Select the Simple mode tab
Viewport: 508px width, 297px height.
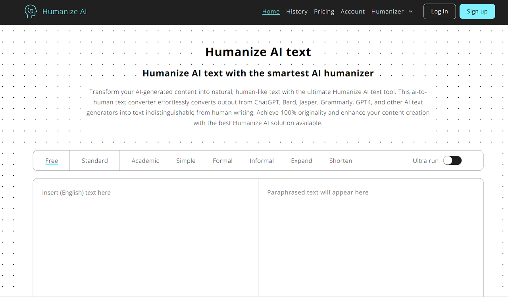186,161
